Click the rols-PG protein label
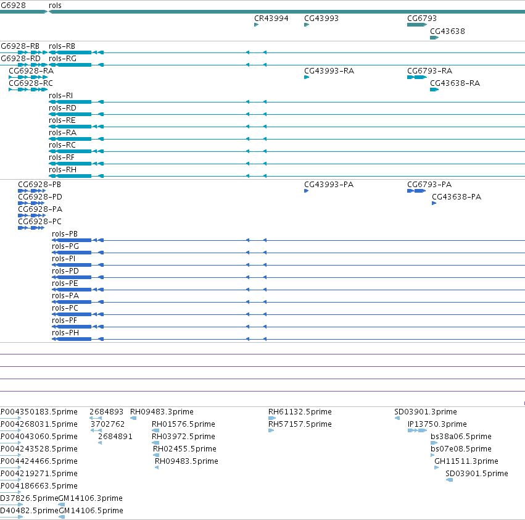The height and width of the screenshot is (520, 525). 65,247
